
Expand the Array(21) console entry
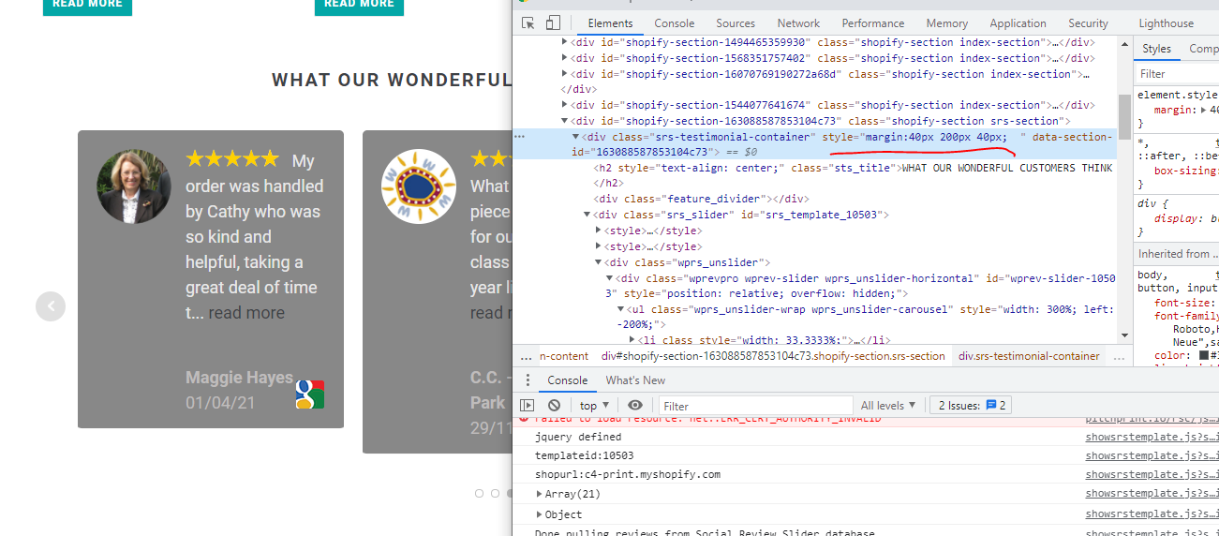pos(540,494)
